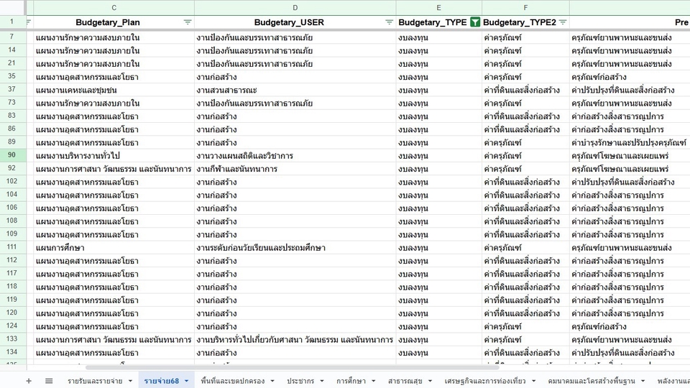
Task: Click the Budgetary_Plan header cell
Action: coord(108,22)
